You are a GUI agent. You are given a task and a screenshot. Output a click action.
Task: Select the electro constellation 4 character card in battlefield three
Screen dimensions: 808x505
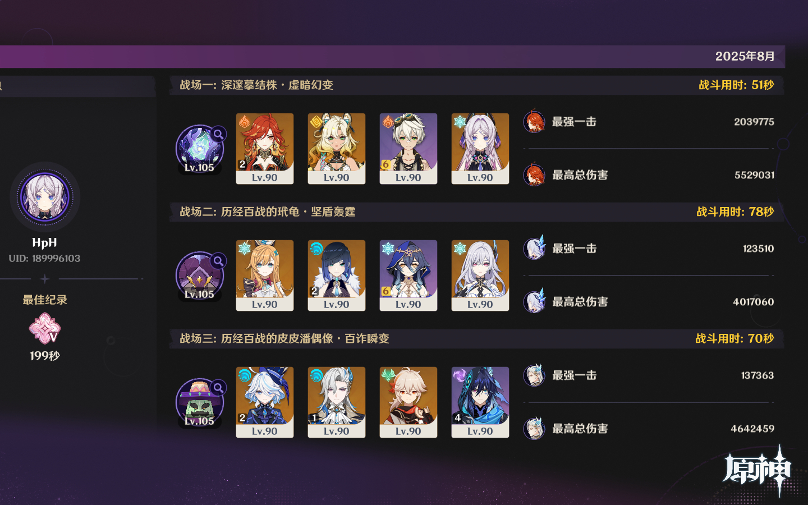pyautogui.click(x=480, y=402)
